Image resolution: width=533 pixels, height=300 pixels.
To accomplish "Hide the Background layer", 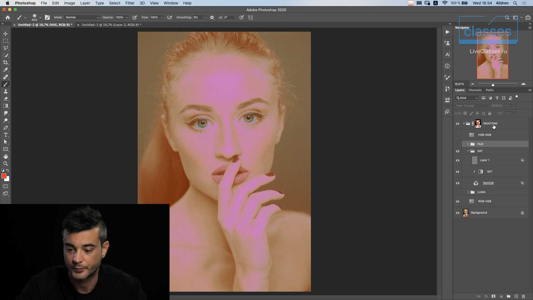I will coord(457,213).
